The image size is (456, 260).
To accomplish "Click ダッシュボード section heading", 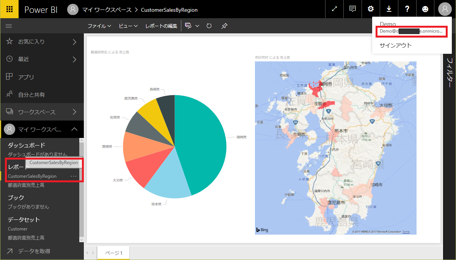I will [27, 145].
